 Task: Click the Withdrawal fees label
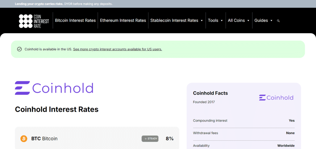[206, 133]
